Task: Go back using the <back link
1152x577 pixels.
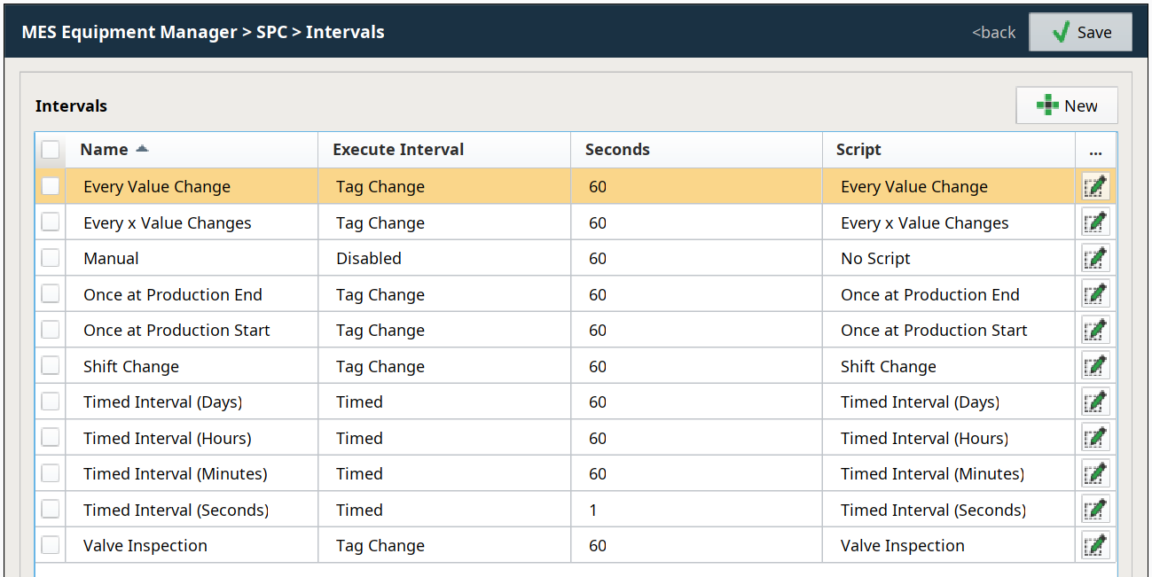Action: [993, 32]
